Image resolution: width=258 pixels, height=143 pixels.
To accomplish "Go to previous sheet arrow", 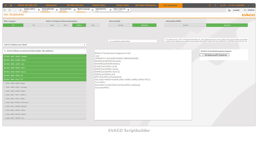I will coord(248,5).
